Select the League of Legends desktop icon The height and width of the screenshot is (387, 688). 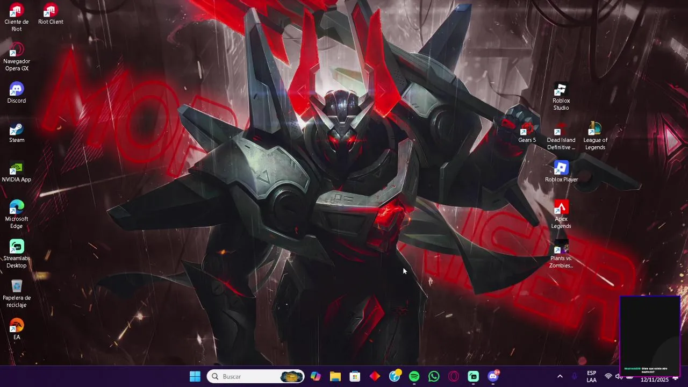pyautogui.click(x=595, y=136)
